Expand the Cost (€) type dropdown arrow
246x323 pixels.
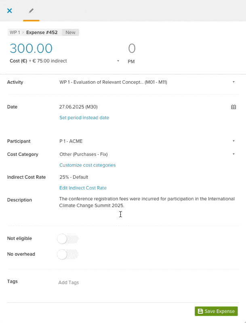click(x=118, y=61)
